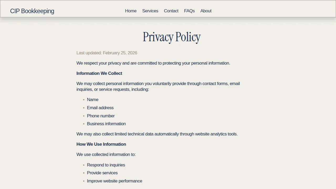Image resolution: width=336 pixels, height=189 pixels.
Task: Click the How We Use Information heading
Action: [x=101, y=144]
